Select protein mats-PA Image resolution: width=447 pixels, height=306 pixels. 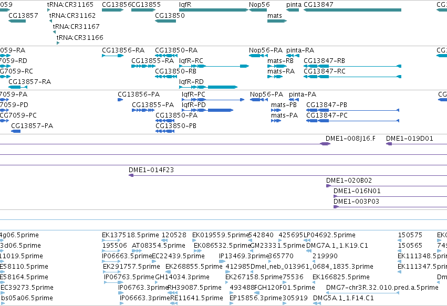pyautogui.click(x=276, y=121)
